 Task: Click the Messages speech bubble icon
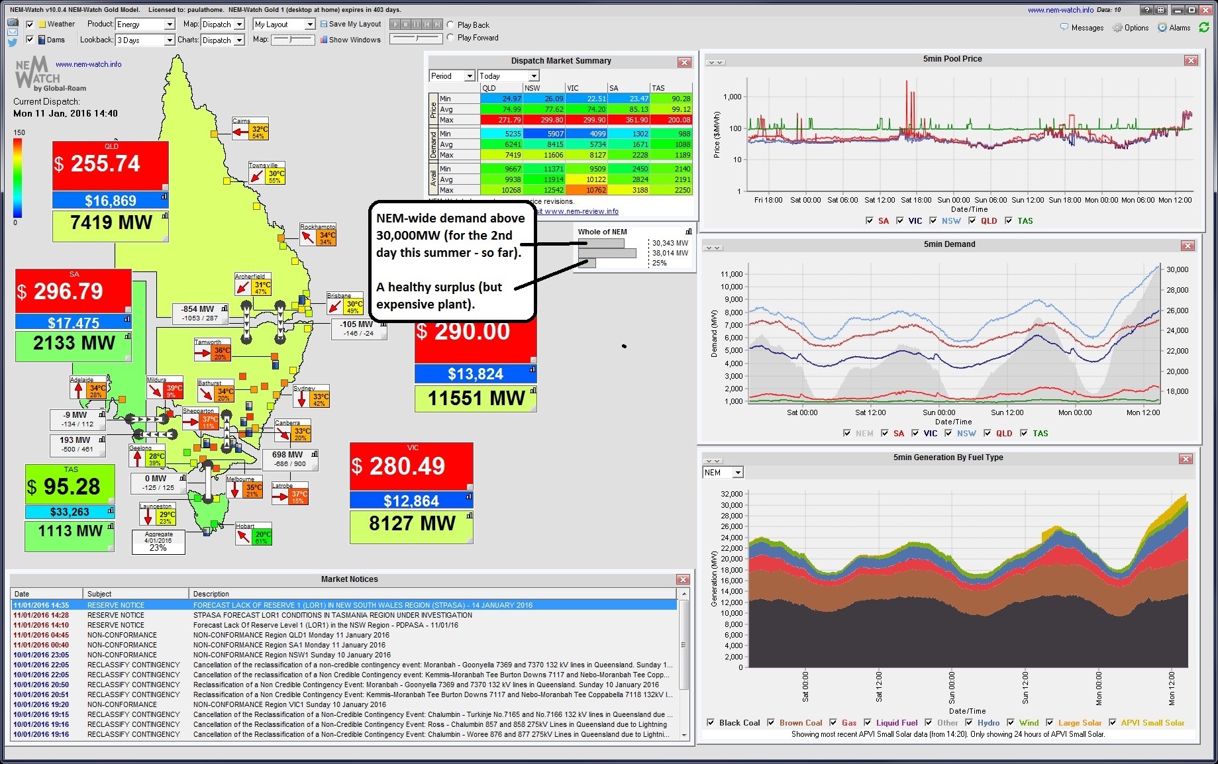1064,27
